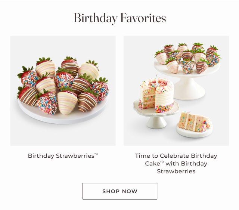Image resolution: width=239 pixels, height=210 pixels.
Task: Click the candle atop the birthday cake
Action: click(156, 78)
